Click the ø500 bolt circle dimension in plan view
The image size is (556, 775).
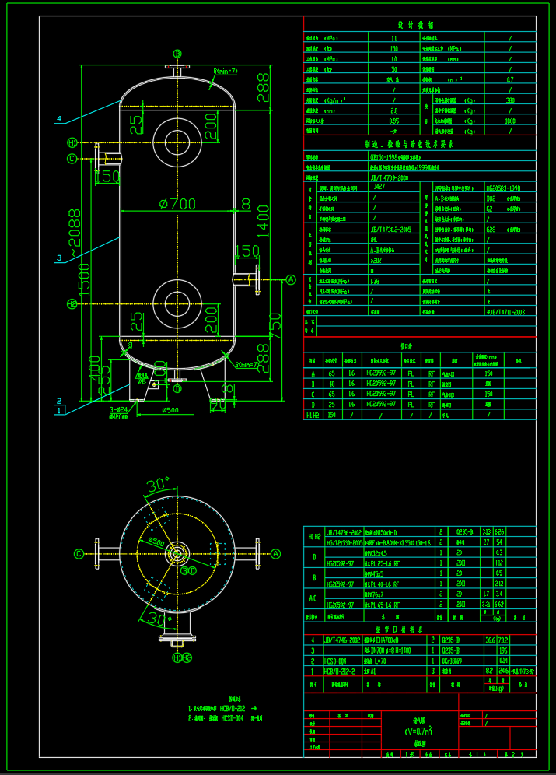click(156, 542)
